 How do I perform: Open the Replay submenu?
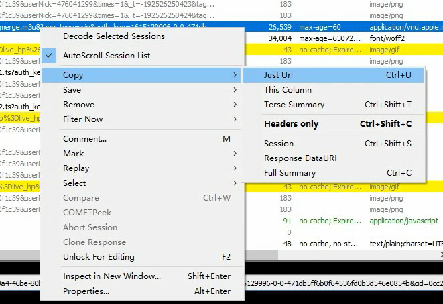coord(76,168)
